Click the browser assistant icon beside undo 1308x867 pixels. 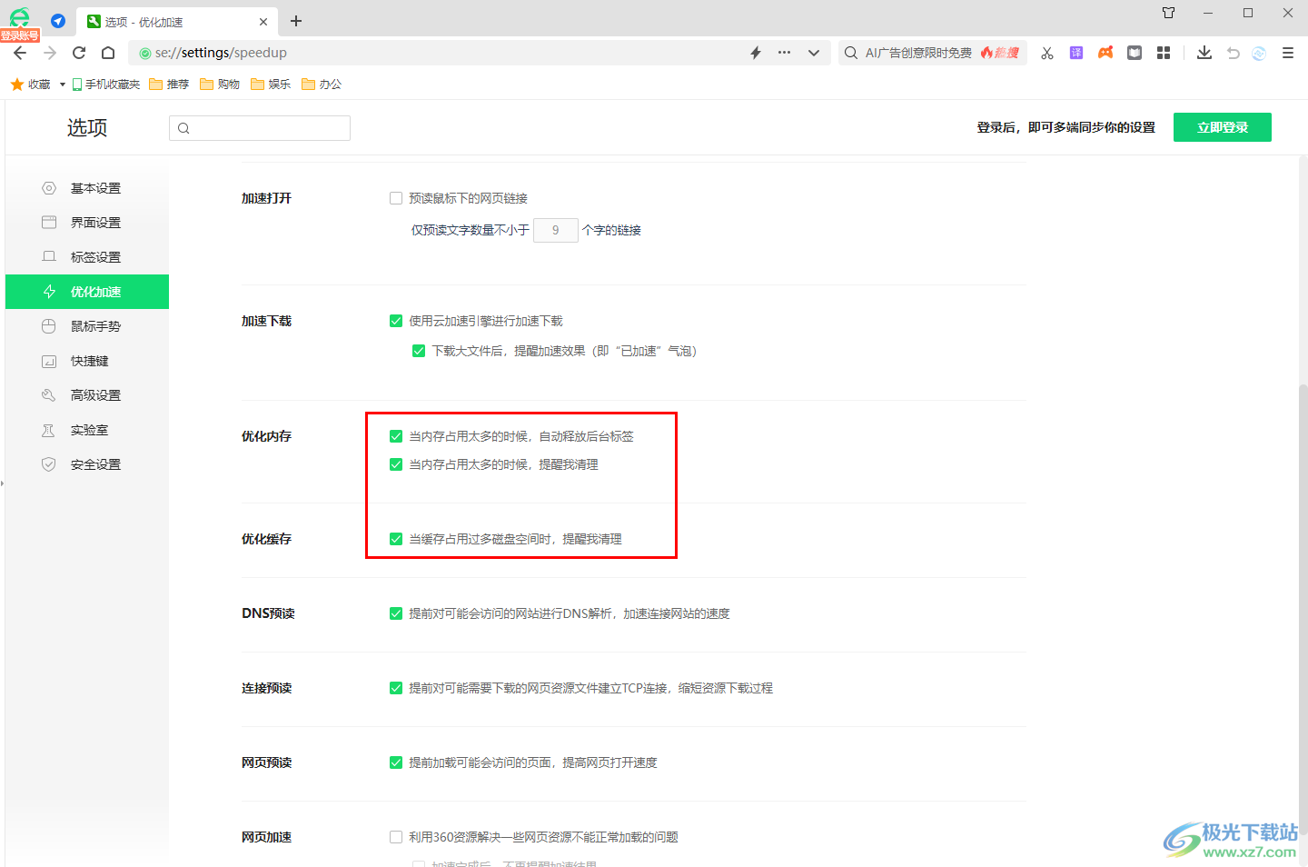[1259, 53]
